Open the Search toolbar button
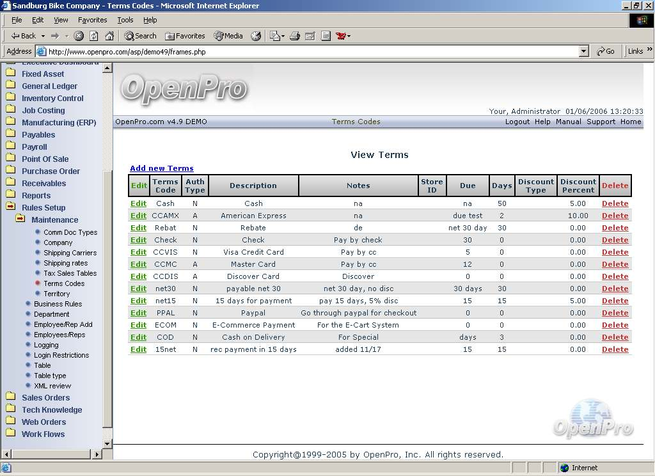655x476 pixels. tap(140, 36)
